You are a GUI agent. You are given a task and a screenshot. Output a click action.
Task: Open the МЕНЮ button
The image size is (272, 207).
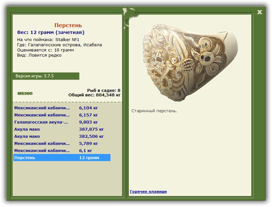pyautogui.click(x=25, y=93)
